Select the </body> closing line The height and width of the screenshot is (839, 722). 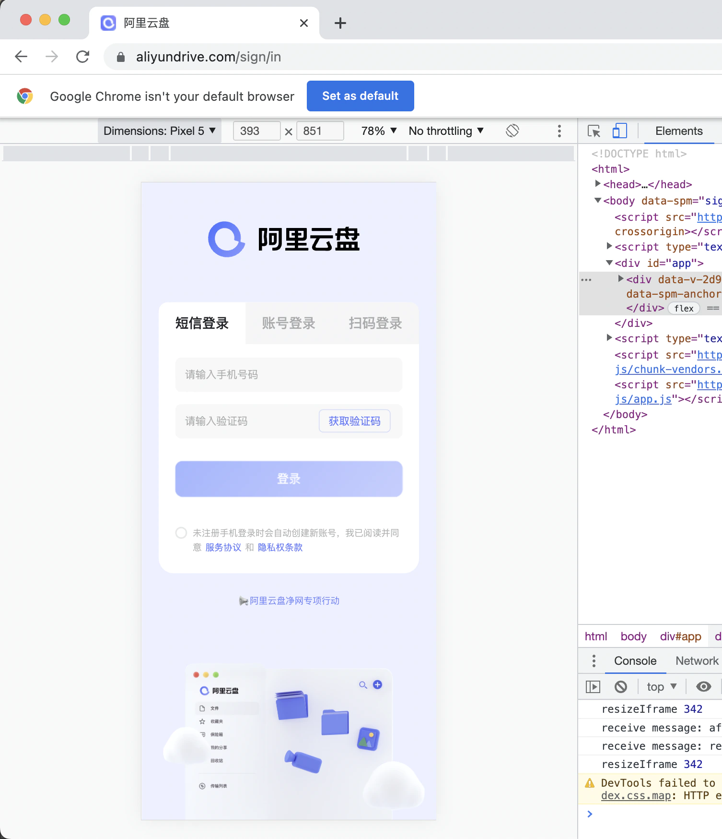[625, 414]
